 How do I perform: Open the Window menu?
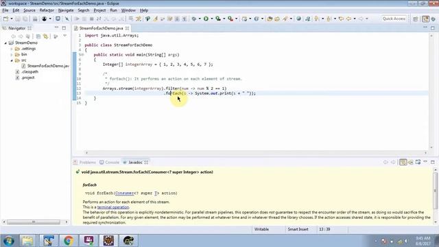point(128,10)
